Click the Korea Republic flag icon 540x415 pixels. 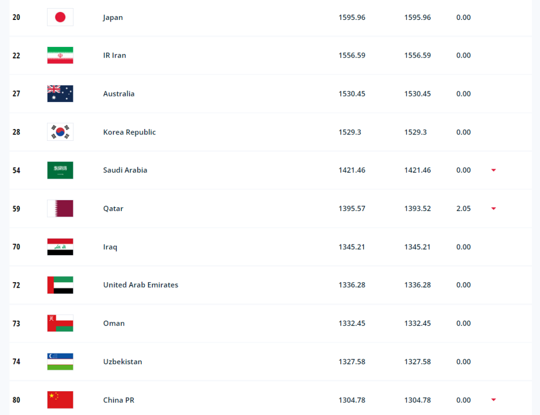click(60, 132)
